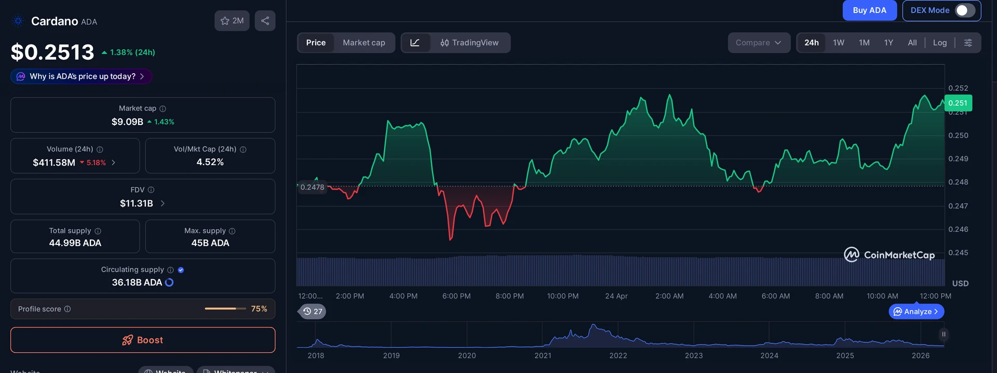
Task: Switch to the Price tab
Action: click(316, 43)
